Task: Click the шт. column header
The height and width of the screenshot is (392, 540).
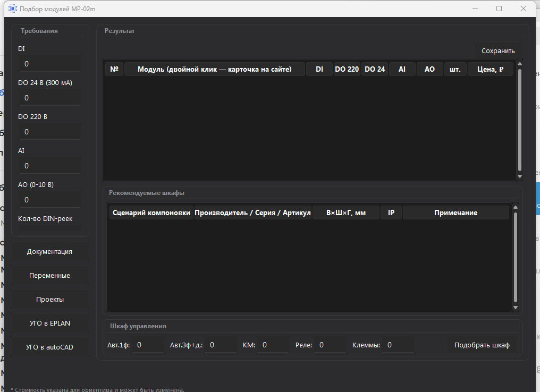Action: point(455,69)
